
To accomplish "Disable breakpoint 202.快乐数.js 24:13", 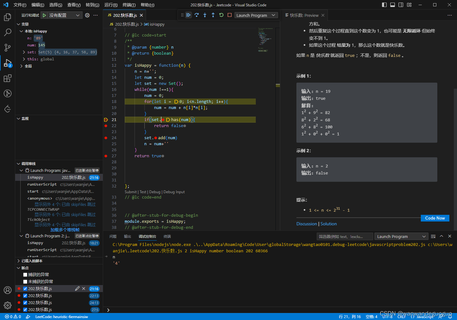I will (x=25, y=303).
